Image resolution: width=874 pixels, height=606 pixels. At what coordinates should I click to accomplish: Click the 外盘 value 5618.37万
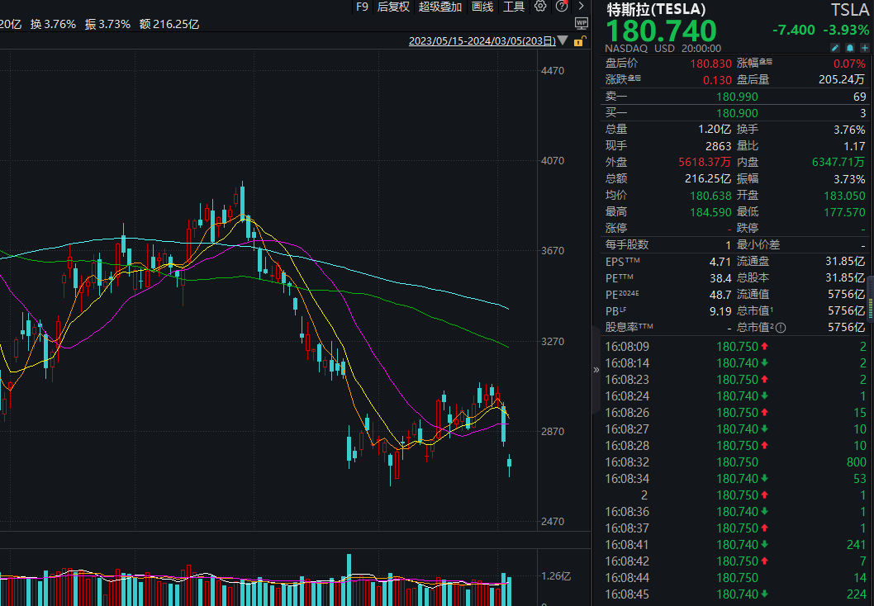[x=705, y=162]
